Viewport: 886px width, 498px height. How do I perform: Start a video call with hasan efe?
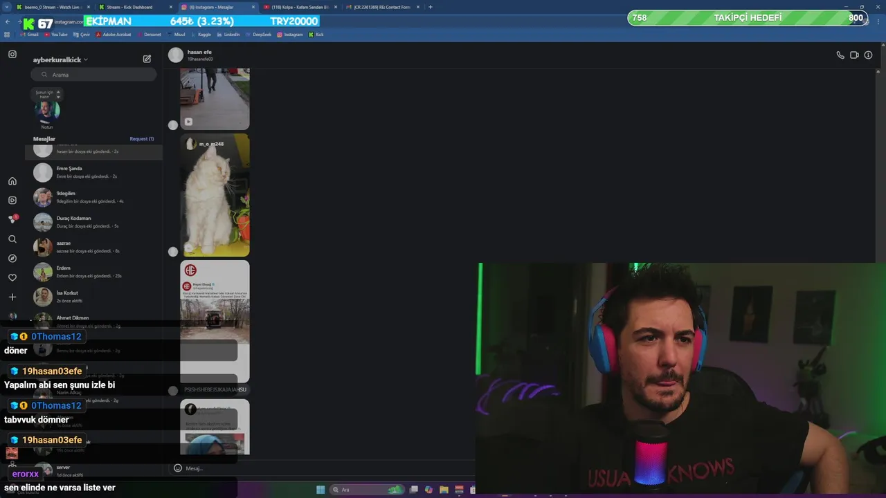coord(854,55)
